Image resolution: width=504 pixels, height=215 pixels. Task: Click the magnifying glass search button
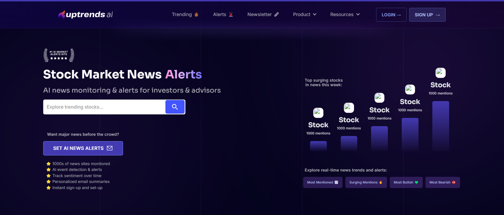[x=175, y=107]
